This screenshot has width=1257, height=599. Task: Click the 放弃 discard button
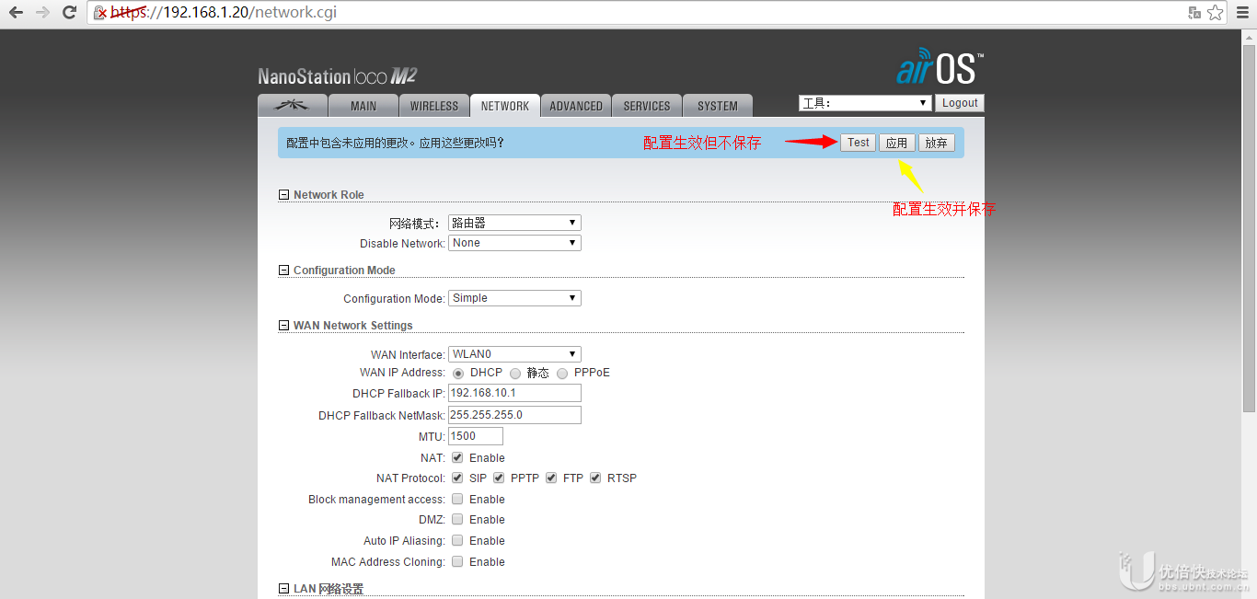(937, 143)
